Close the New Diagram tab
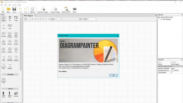Image resolution: width=183 pixels, height=103 pixels. point(35,16)
